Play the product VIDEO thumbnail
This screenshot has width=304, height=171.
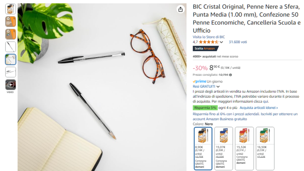click(10, 85)
